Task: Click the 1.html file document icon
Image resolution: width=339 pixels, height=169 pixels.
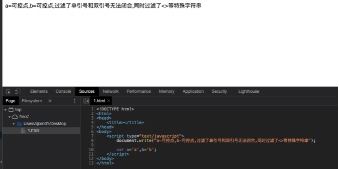Action: [23, 131]
